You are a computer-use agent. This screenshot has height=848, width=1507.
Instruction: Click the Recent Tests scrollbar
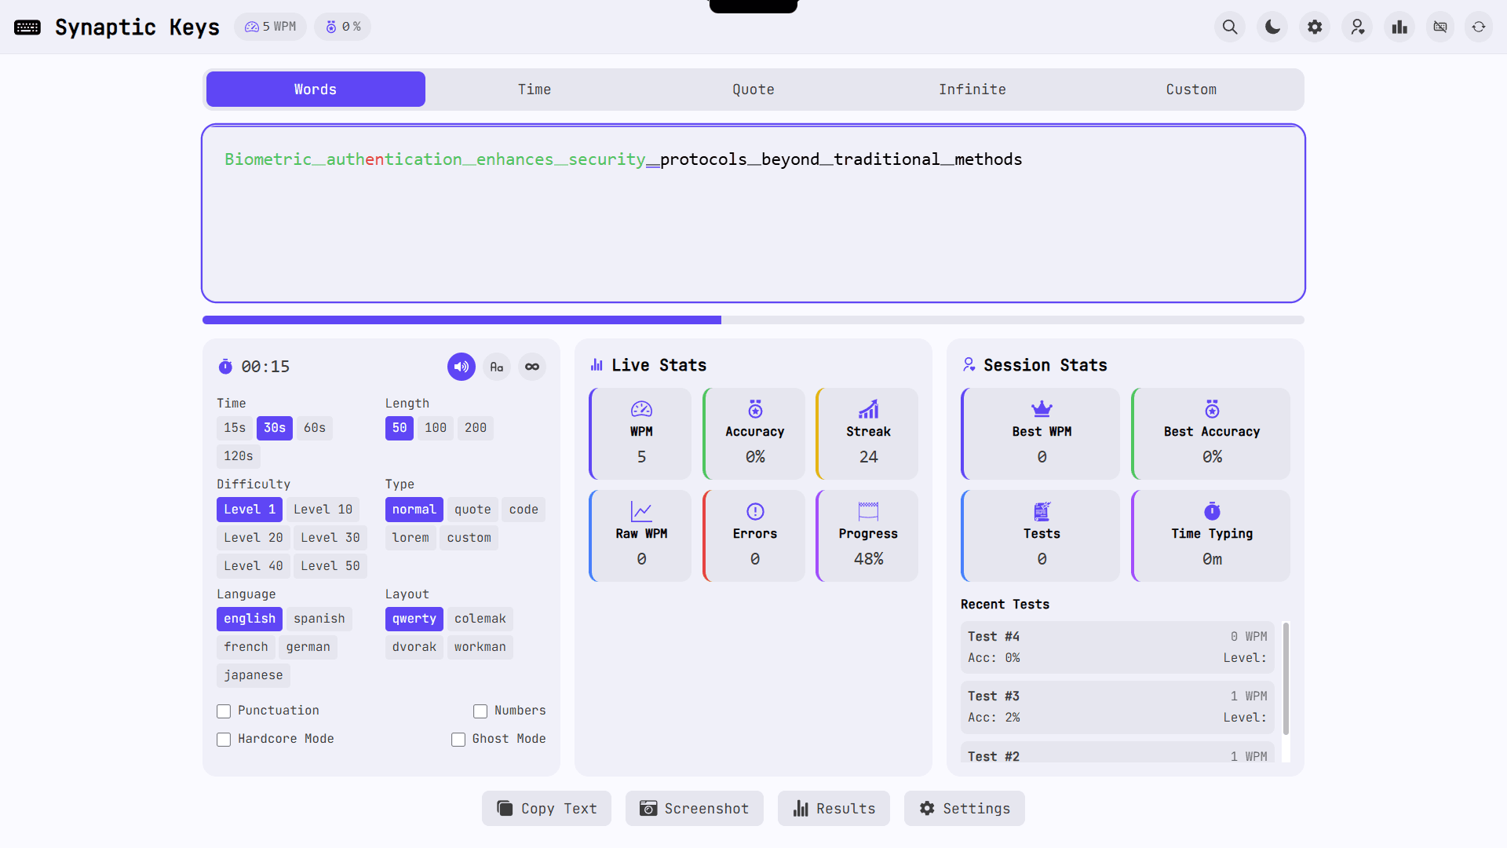1286,679
